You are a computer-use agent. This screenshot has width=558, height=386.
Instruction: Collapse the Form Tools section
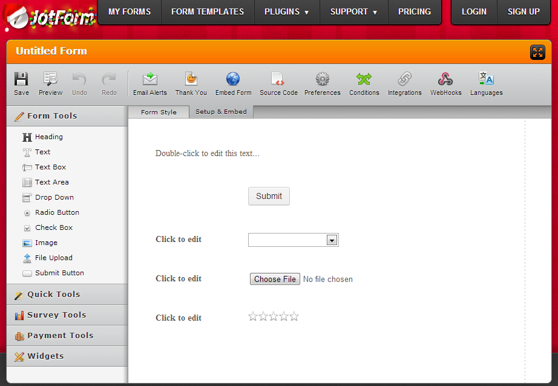67,116
